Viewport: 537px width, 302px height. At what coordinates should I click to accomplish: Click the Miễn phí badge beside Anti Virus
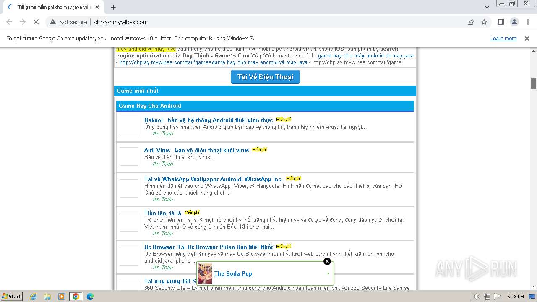(x=260, y=150)
